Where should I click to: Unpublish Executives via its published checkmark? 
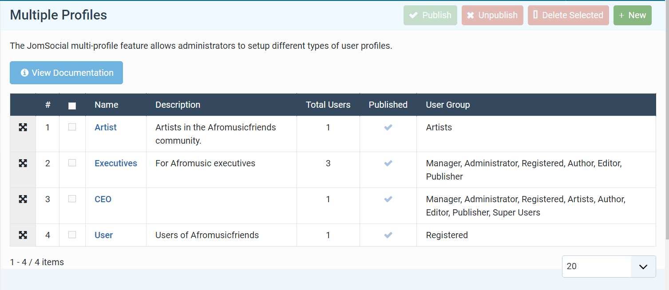point(388,163)
